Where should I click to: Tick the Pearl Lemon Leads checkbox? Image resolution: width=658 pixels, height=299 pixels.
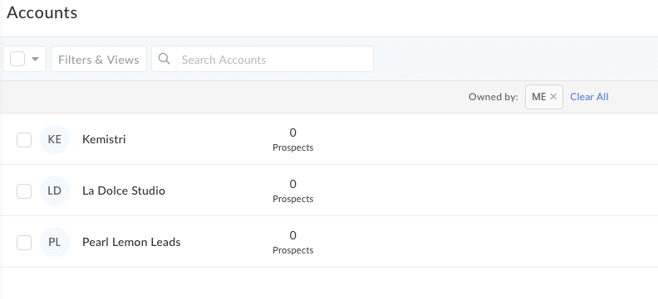click(24, 243)
